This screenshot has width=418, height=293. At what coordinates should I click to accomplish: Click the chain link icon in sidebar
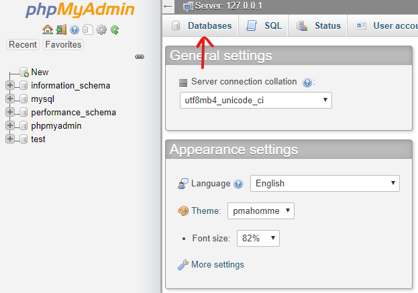click(140, 57)
